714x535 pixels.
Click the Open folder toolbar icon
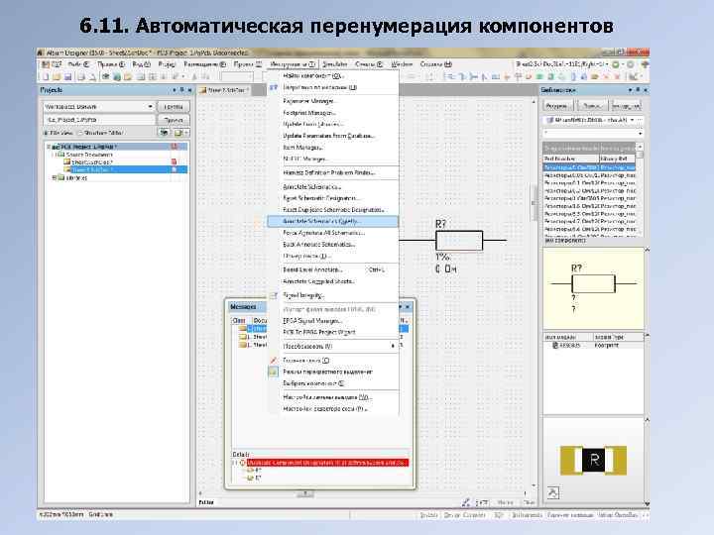pyautogui.click(x=57, y=77)
